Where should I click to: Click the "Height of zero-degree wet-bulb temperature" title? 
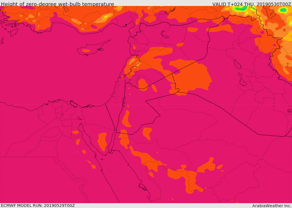point(57,4)
